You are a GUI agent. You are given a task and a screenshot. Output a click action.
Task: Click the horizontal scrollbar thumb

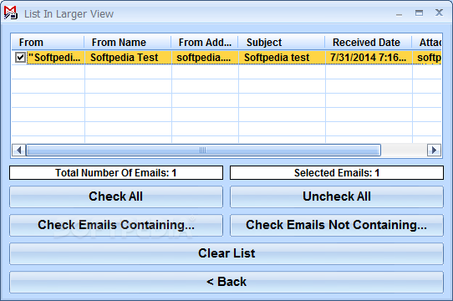(203, 150)
